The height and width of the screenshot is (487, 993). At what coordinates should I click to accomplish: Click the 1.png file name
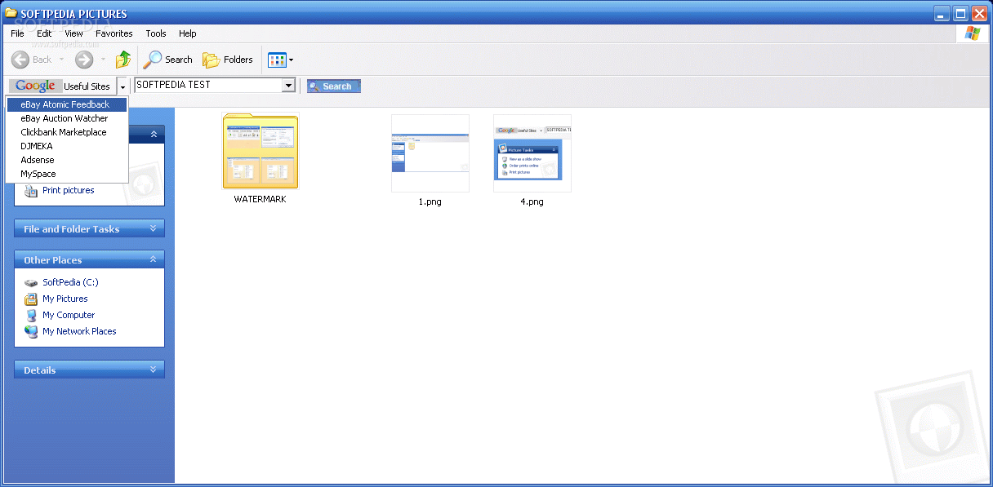430,201
